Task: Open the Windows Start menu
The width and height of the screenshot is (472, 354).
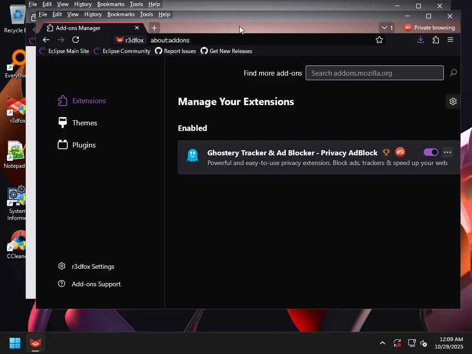Action: tap(15, 343)
